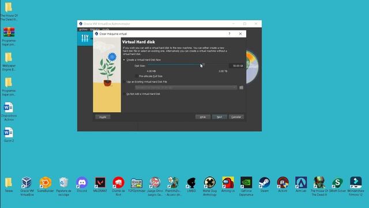Open the Metal Slug Anthology shortcut
This screenshot has width=369, height=208.
pyautogui.click(x=210, y=186)
